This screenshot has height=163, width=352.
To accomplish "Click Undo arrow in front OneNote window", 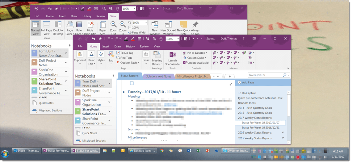I will click(x=93, y=39).
